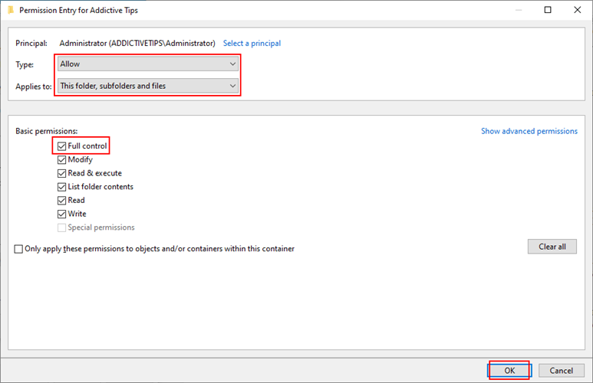The image size is (593, 383).
Task: Confirm with the OK button
Action: [x=509, y=371]
